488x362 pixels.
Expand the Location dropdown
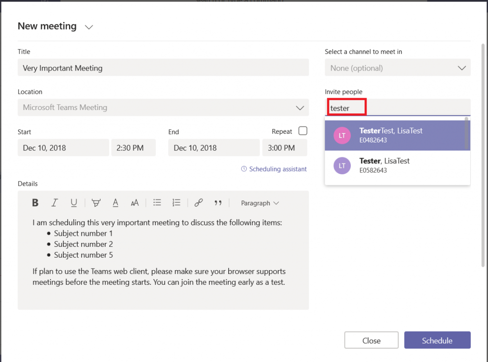pyautogui.click(x=300, y=108)
